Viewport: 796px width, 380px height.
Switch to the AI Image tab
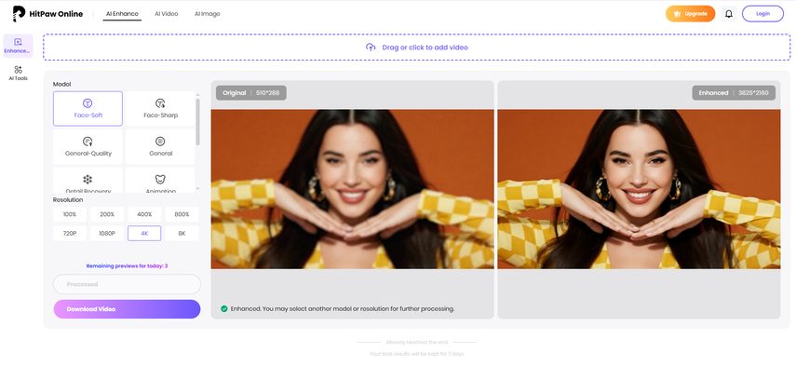point(208,14)
